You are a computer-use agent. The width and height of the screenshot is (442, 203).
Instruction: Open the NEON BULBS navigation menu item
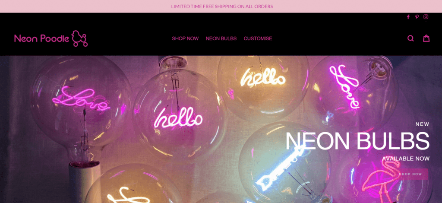(221, 38)
